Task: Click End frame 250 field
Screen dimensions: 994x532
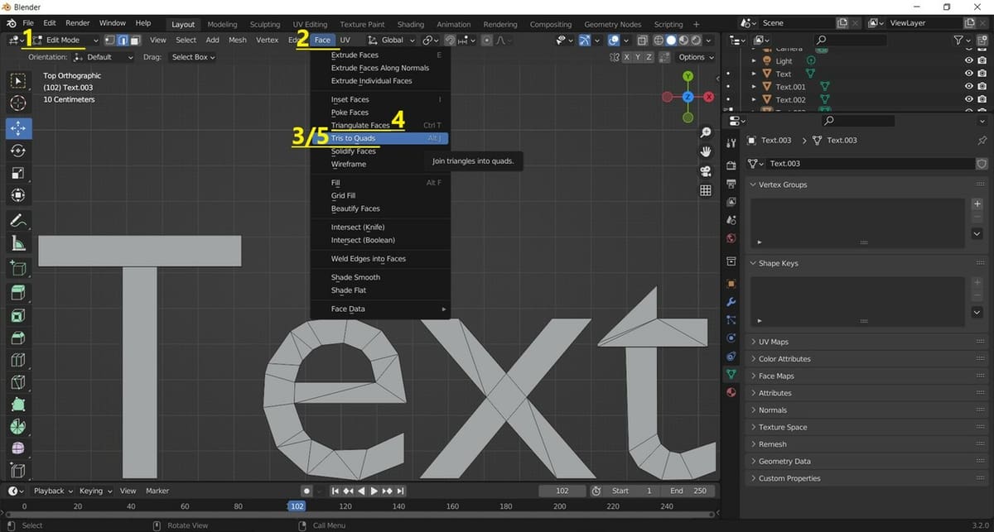Action: (x=690, y=491)
